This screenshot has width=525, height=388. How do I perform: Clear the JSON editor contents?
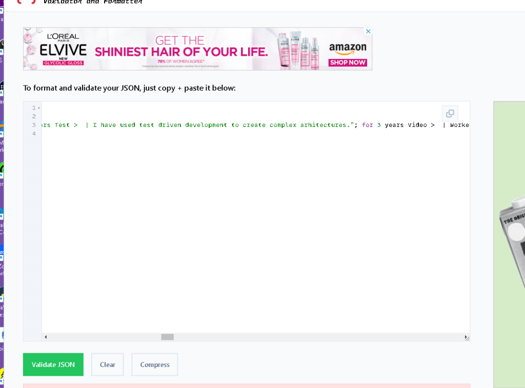tap(108, 364)
